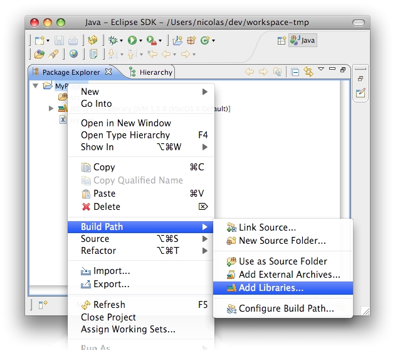Click the Search flashlight toolbar icon
The width and height of the screenshot is (395, 350).
53,55
